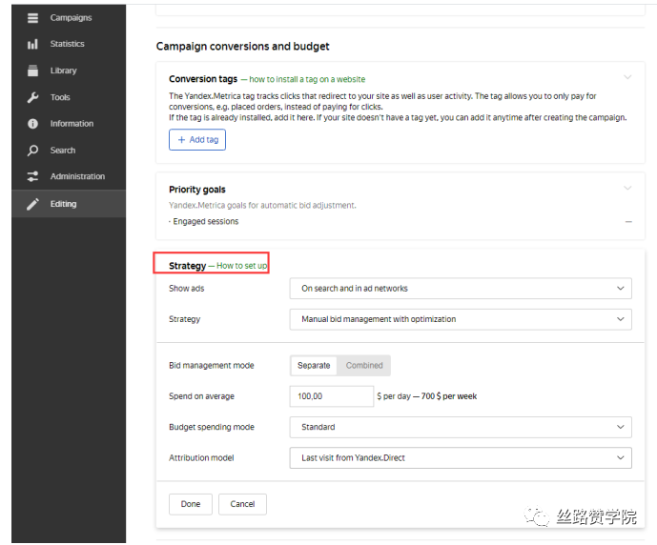Viewport: 657px width, 545px height.
Task: Switch bid management mode to Combined
Action: pos(364,365)
